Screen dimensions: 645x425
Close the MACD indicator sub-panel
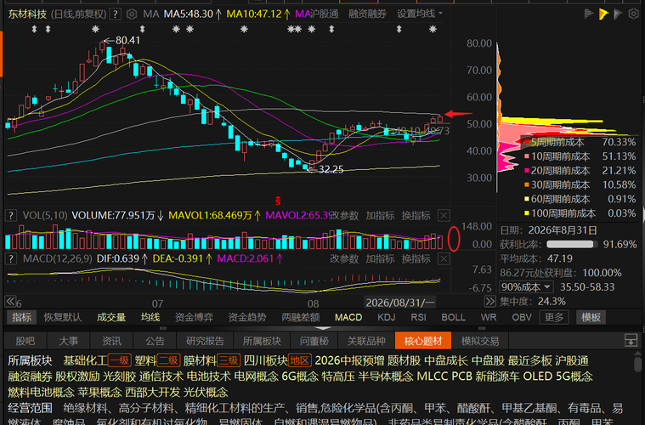coord(444,258)
